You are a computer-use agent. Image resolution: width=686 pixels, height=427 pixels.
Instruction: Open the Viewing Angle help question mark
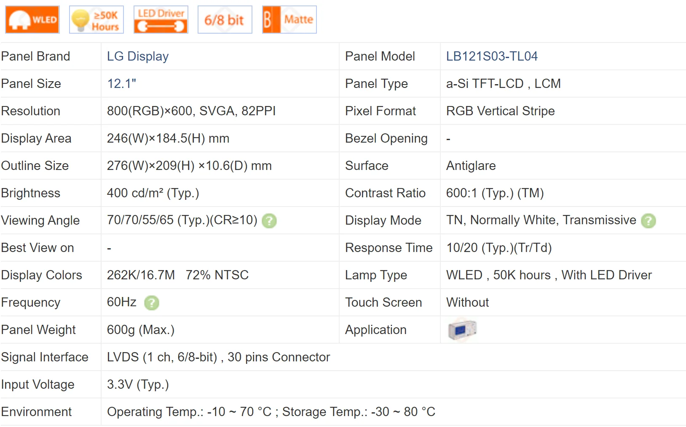coord(269,221)
